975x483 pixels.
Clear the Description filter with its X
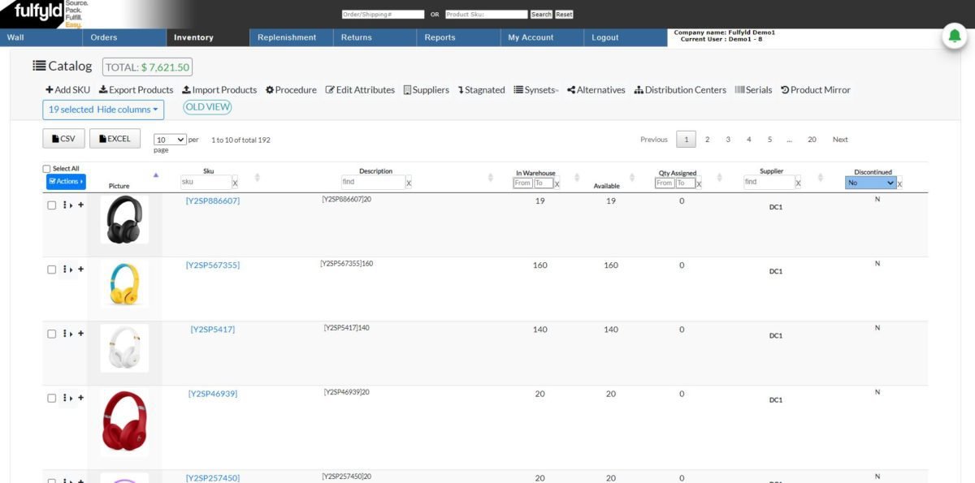click(409, 183)
